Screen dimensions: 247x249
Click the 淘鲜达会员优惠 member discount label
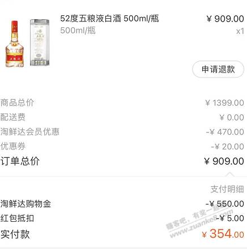pos(30,132)
